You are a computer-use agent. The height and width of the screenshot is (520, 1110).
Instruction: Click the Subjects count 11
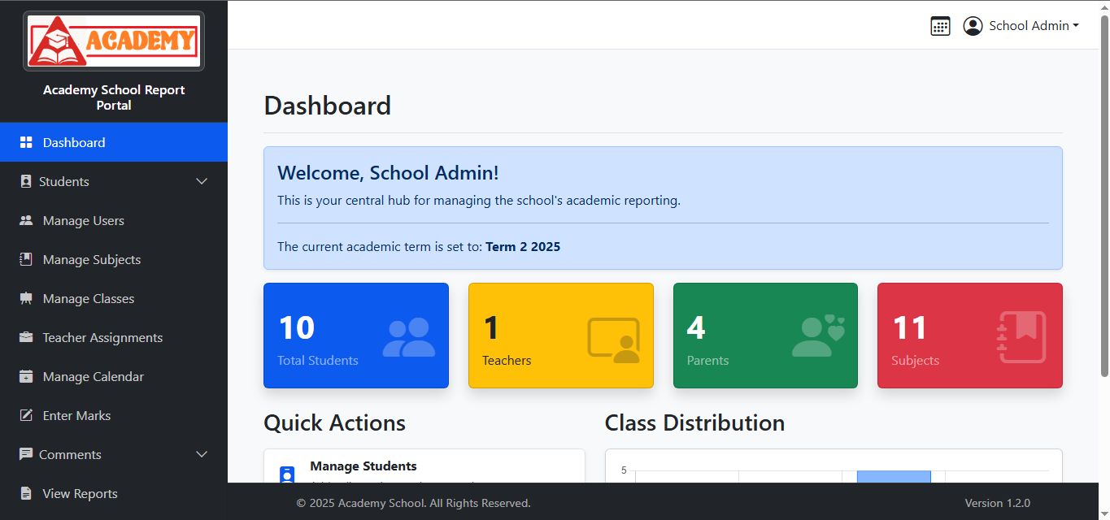point(909,327)
